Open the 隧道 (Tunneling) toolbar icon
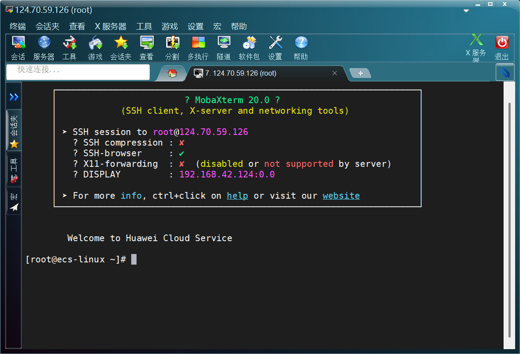 (x=224, y=48)
